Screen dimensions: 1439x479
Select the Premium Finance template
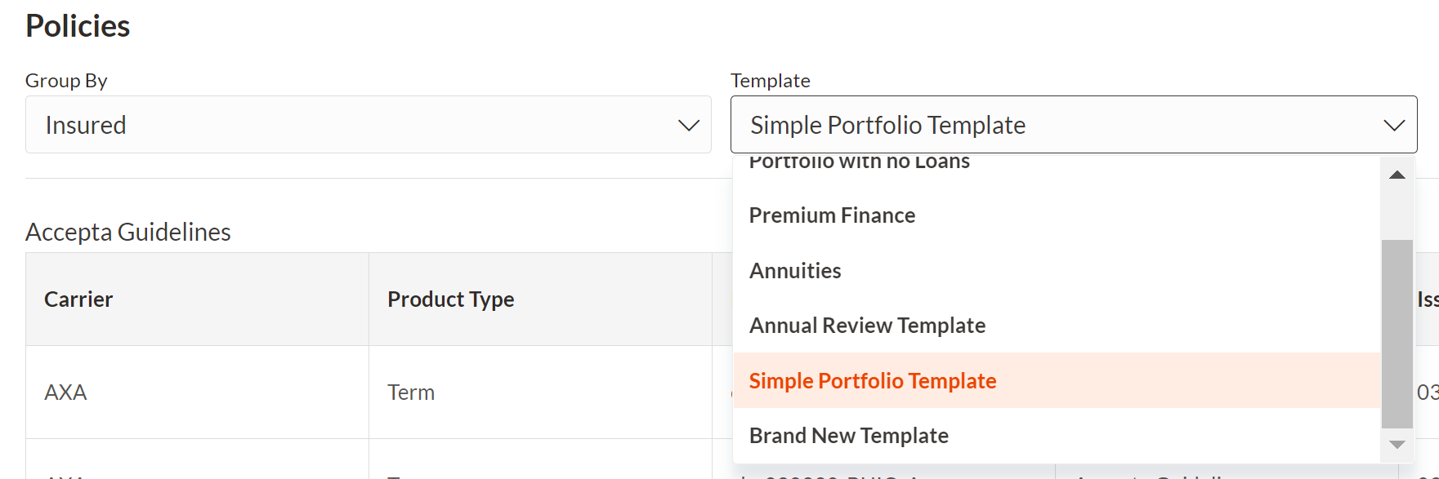pos(832,215)
